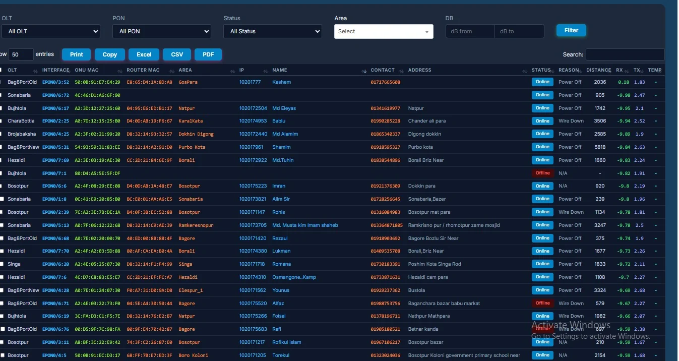Open the Area Select dropdown
This screenshot has width=679, height=361.
pos(384,31)
